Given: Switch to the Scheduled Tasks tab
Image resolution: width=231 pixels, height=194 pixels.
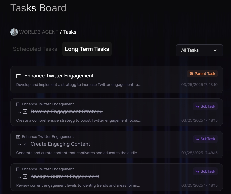Looking at the screenshot, I should [x=35, y=49].
